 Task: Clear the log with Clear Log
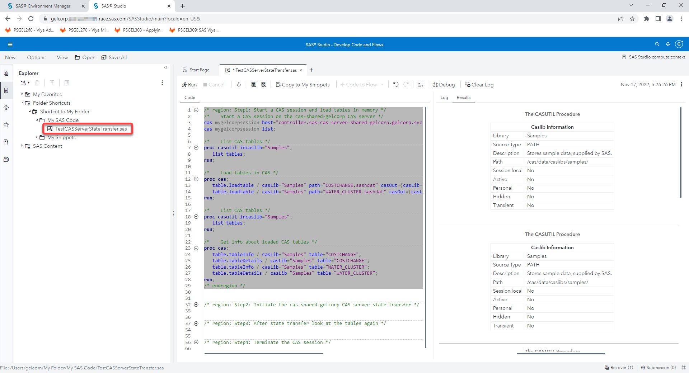click(479, 85)
